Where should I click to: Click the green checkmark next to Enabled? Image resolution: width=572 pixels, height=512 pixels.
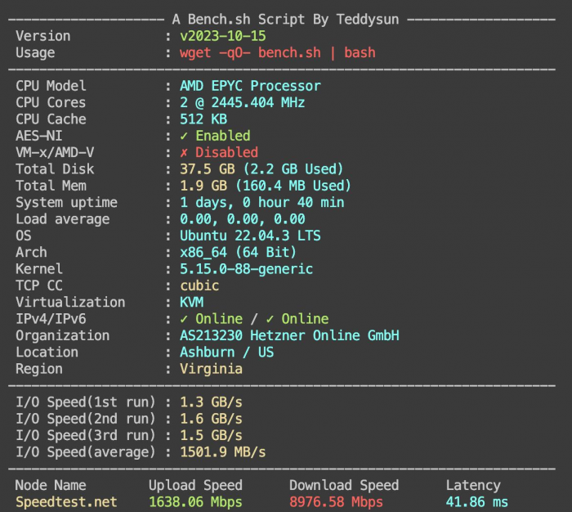click(x=184, y=136)
